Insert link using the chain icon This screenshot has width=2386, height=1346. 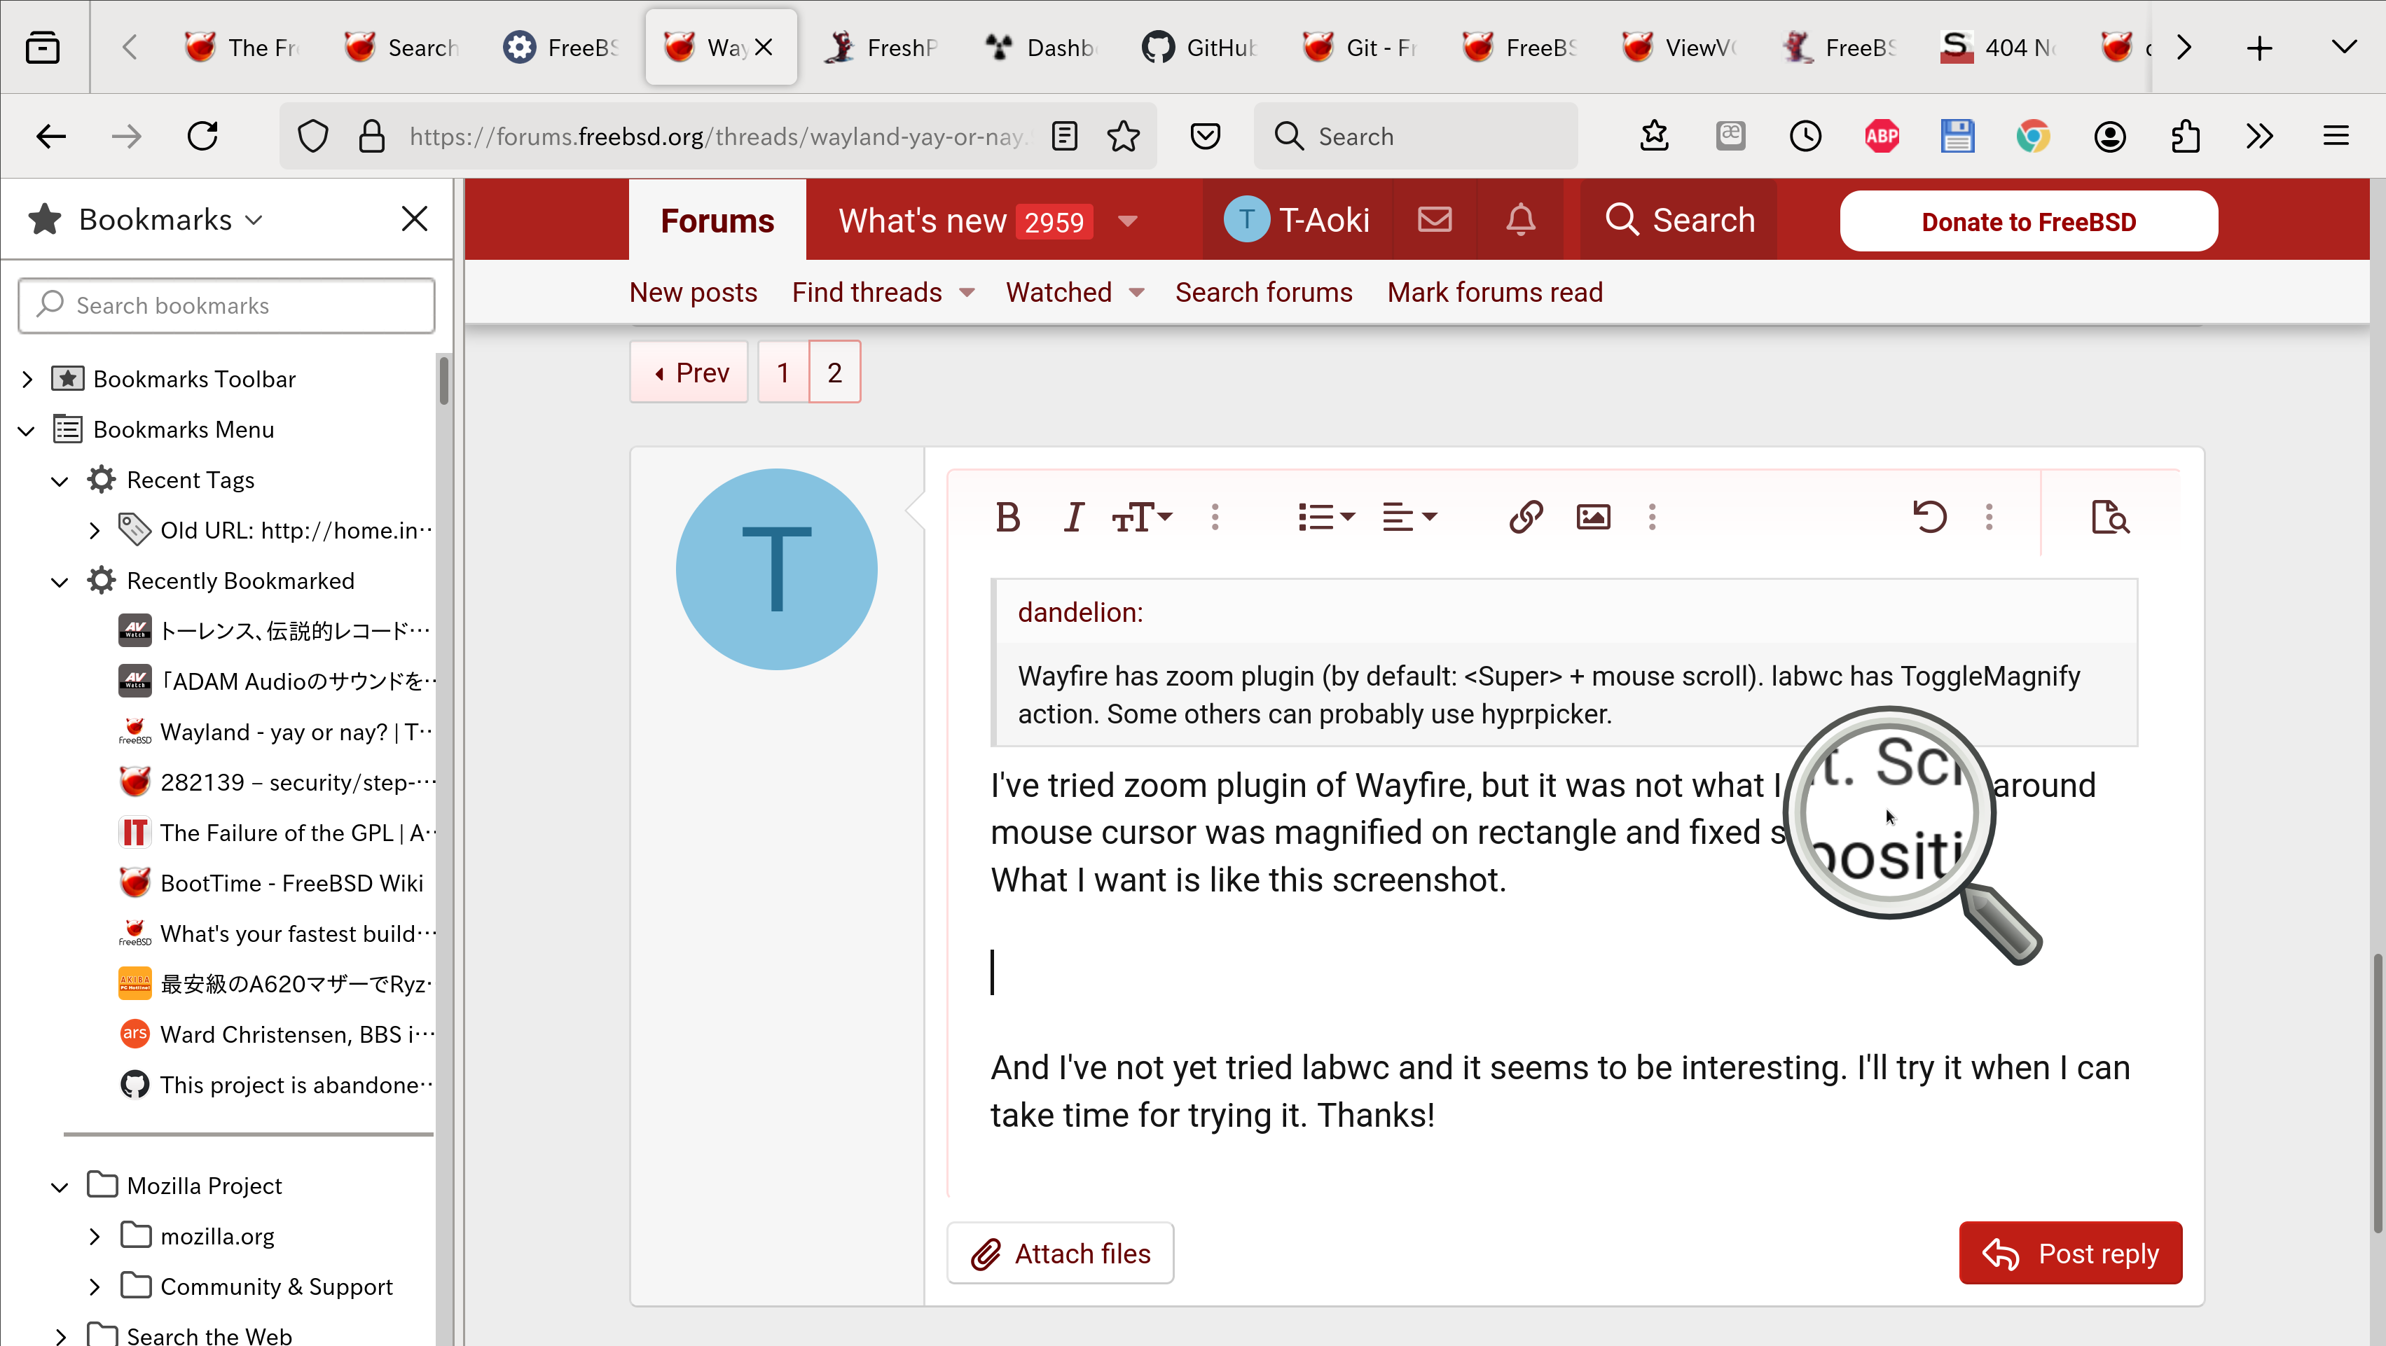pyautogui.click(x=1526, y=517)
